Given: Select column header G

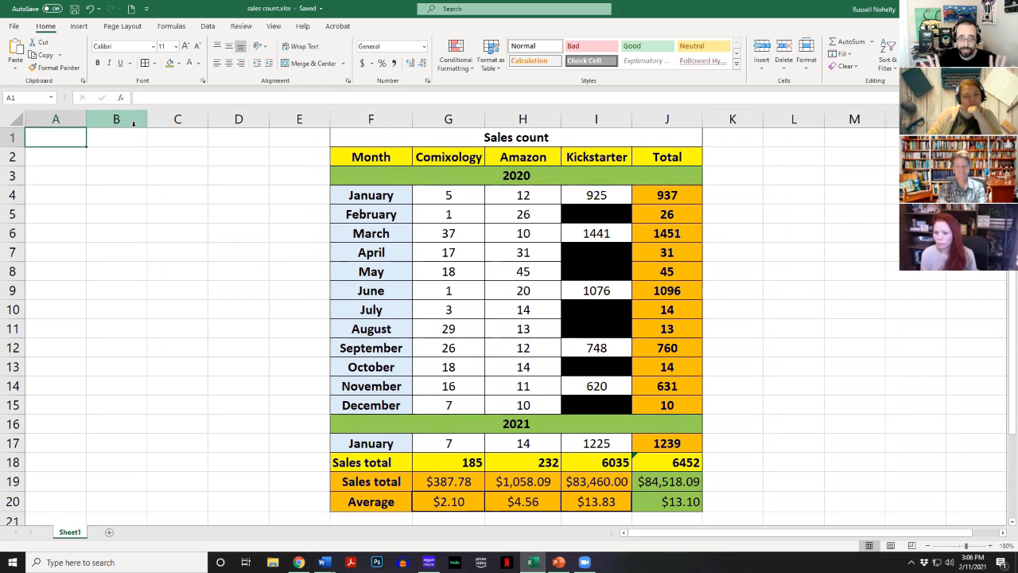Looking at the screenshot, I should [x=449, y=119].
